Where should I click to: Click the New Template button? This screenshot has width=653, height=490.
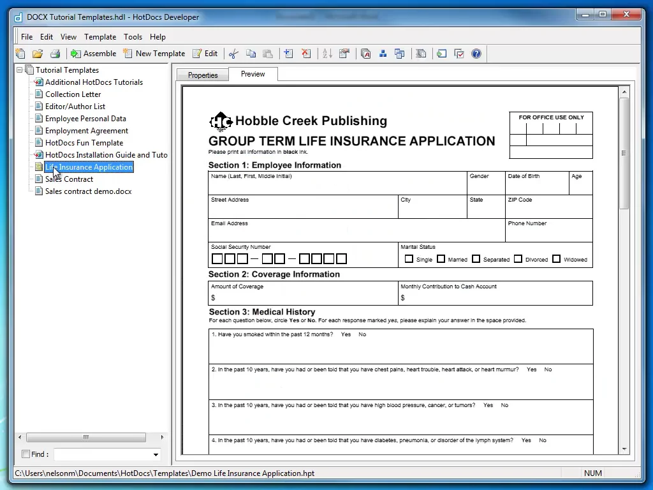click(154, 54)
